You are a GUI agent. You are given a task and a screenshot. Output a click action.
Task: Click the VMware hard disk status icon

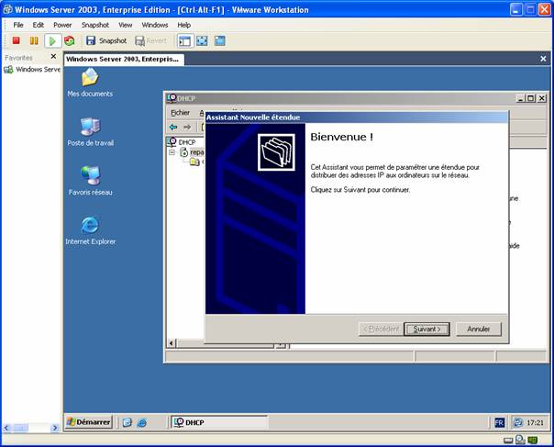coord(508,441)
